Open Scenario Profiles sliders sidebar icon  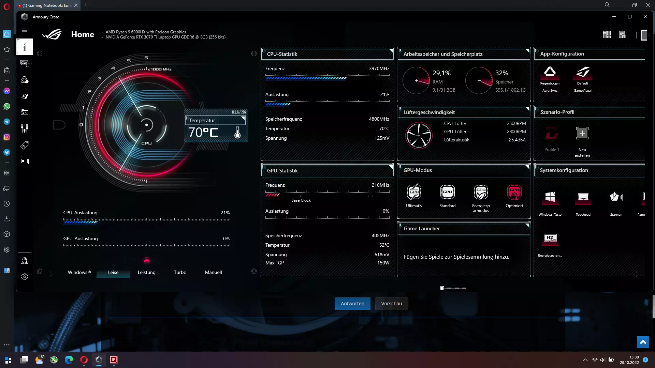pos(25,128)
